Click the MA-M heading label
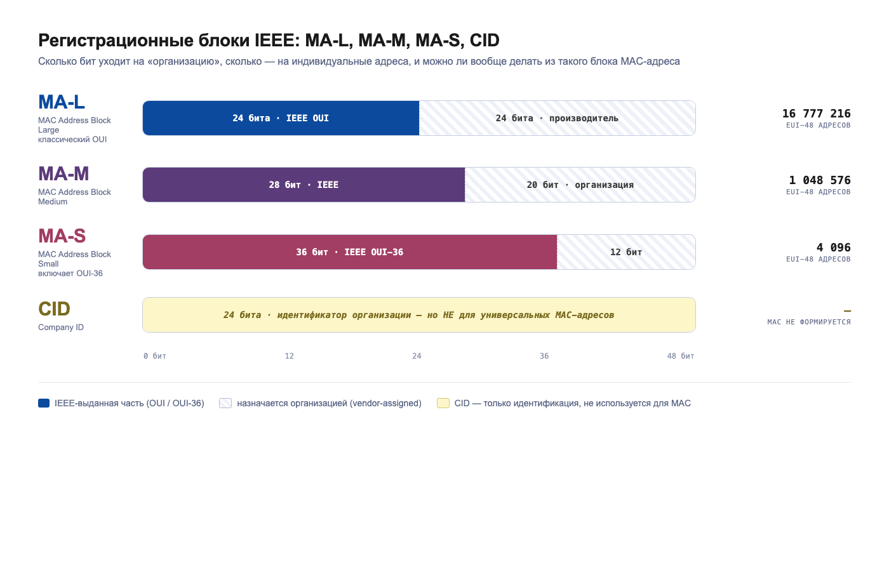889x584 pixels. coord(63,174)
